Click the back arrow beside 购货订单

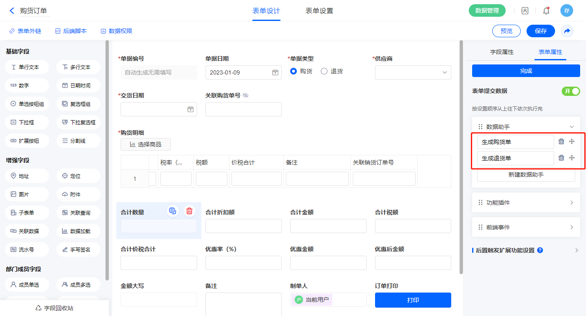click(x=12, y=11)
